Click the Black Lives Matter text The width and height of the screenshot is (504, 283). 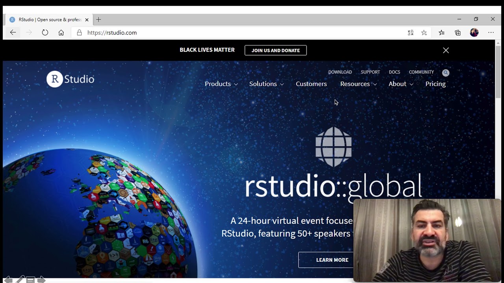click(207, 50)
